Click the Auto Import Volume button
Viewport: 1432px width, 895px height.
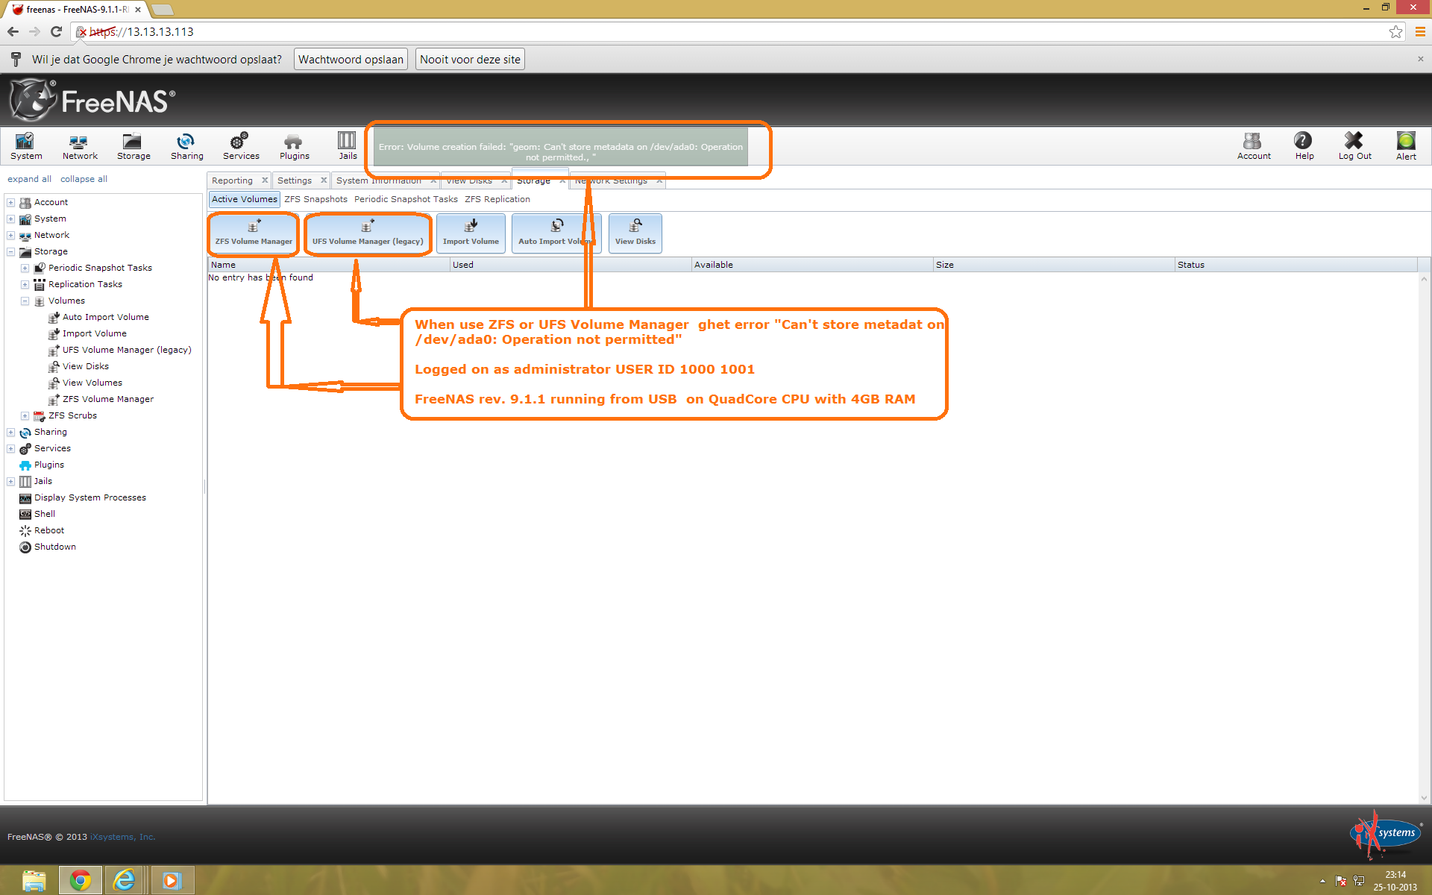click(555, 233)
